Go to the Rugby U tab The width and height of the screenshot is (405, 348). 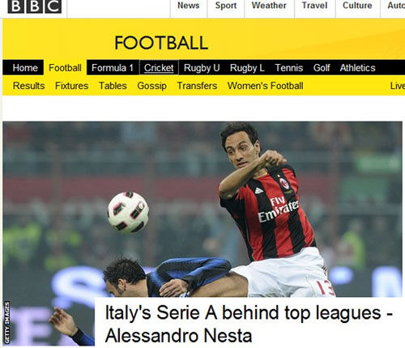coord(202,68)
